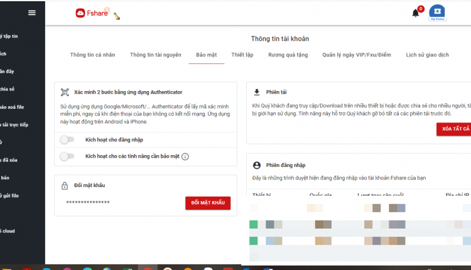This screenshot has height=270, width=471.
Task: Open the chia sẻ sidebar item
Action: click(7, 89)
